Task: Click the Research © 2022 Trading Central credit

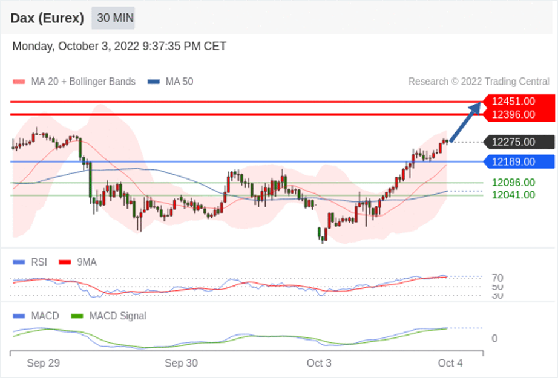Action: pyautogui.click(x=479, y=82)
